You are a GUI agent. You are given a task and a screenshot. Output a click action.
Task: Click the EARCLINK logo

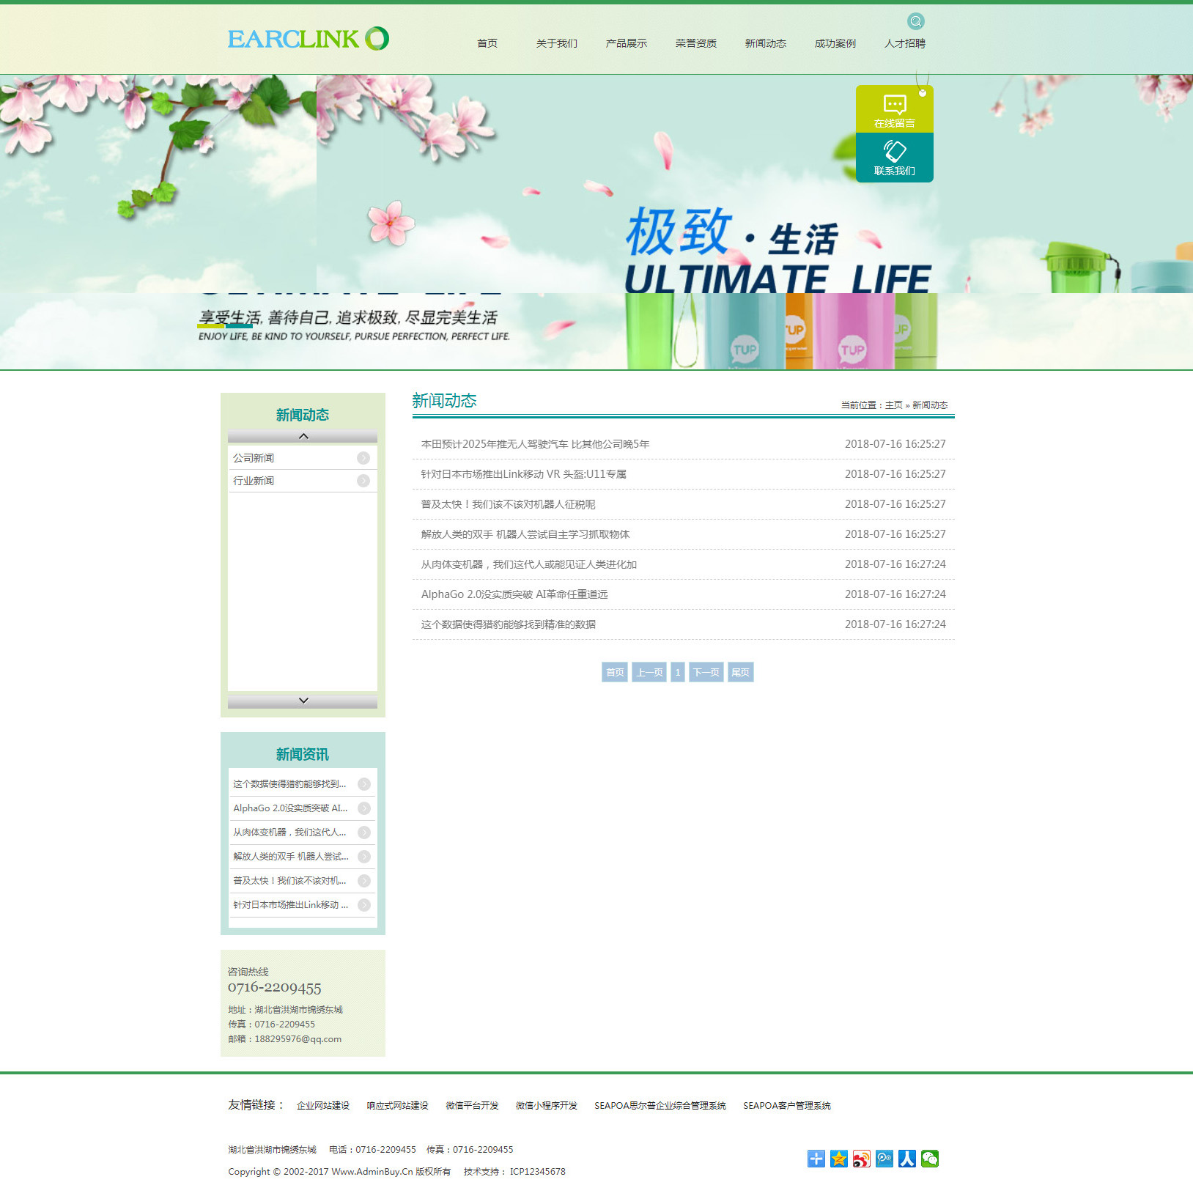coord(308,39)
